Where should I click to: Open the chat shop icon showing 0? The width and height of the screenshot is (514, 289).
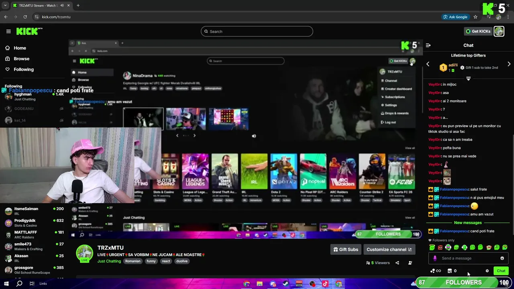(x=452, y=271)
